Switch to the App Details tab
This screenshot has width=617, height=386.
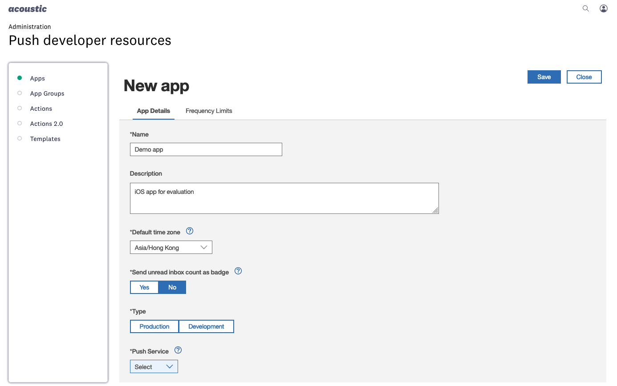coord(154,111)
